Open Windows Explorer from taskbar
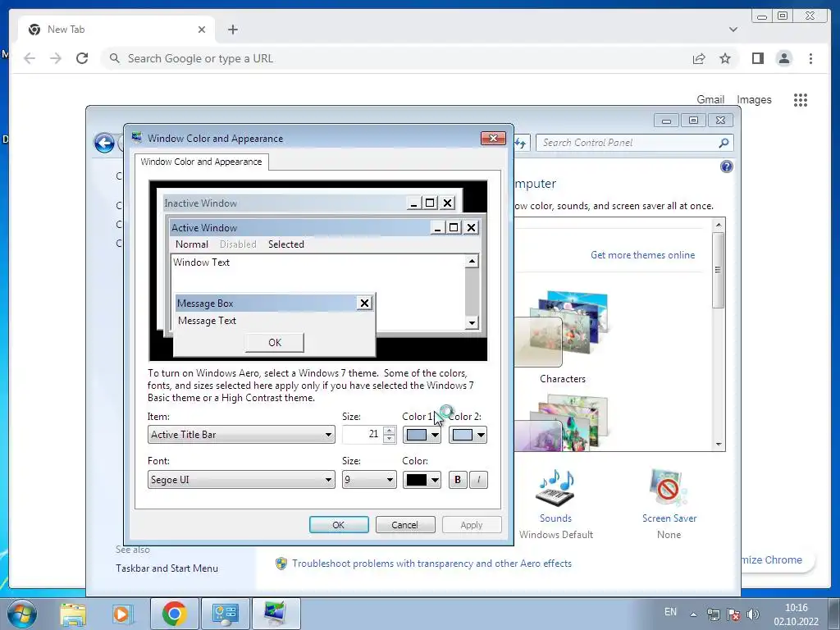This screenshot has height=630, width=840. pyautogui.click(x=73, y=614)
